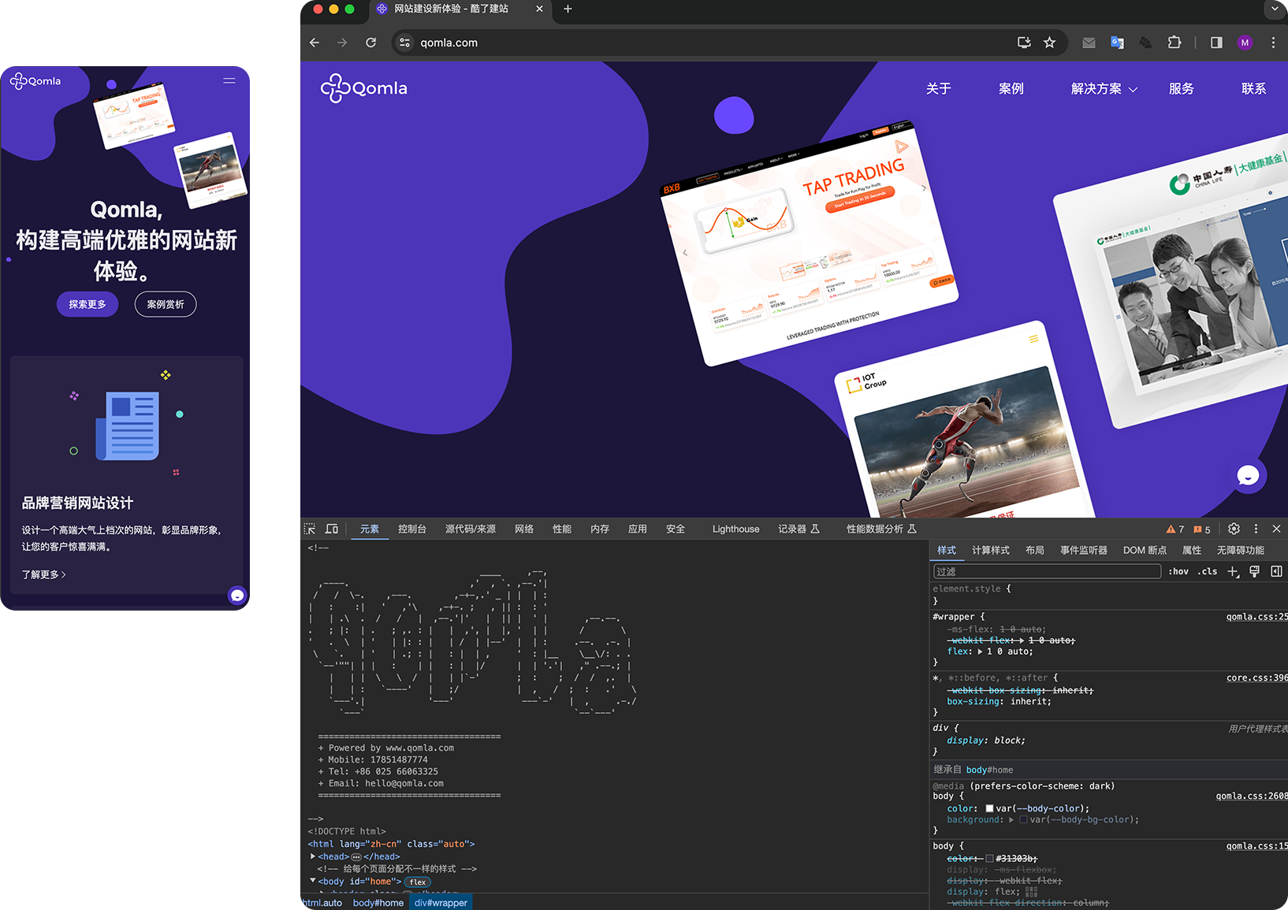The image size is (1288, 910).
Task: Click 探索更多 button in mobile preview
Action: coord(87,304)
